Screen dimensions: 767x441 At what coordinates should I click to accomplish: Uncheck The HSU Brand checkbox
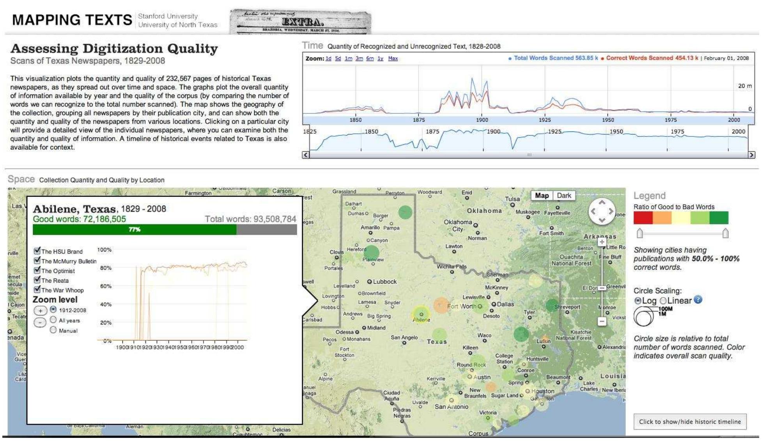[37, 251]
